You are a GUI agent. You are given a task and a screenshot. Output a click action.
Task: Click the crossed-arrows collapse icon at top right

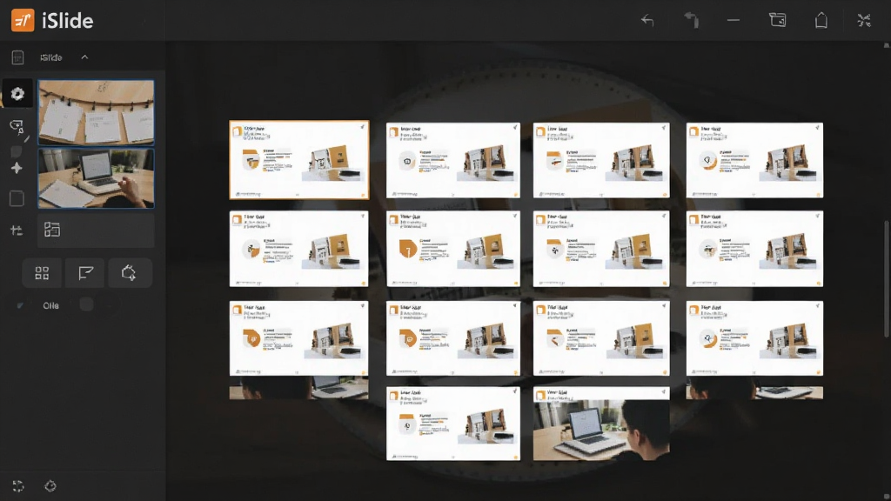[864, 21]
